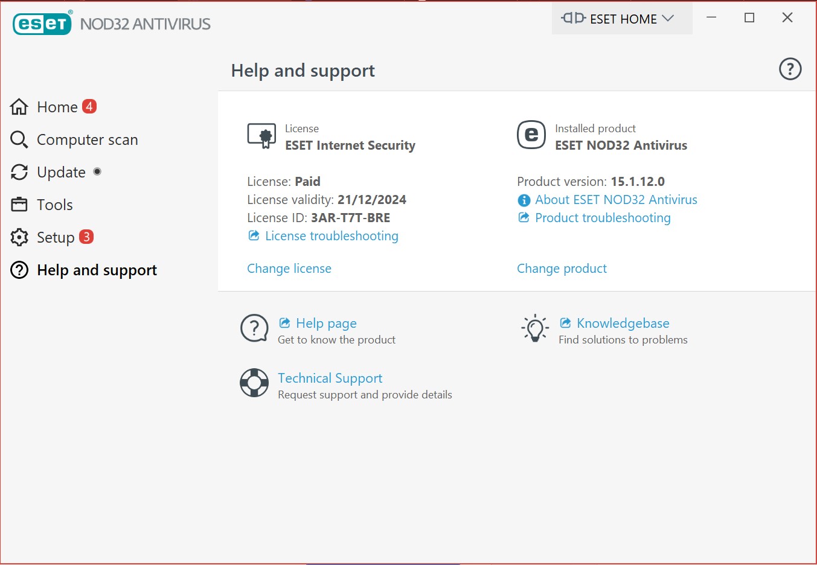817x565 pixels.
Task: Click the Product troubleshooting link
Action: [603, 218]
